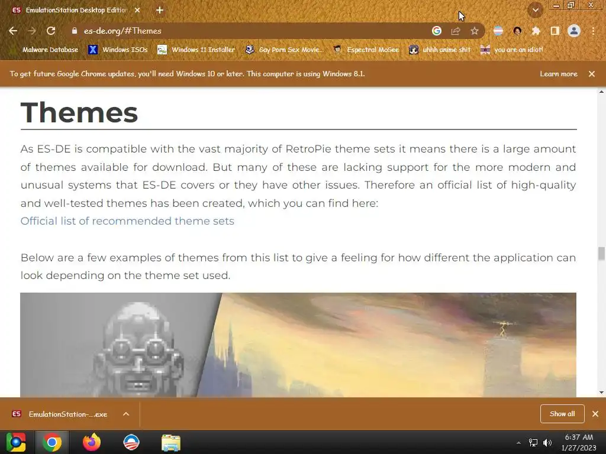Open the Windows ISOs bookmark
Image resolution: width=606 pixels, height=454 pixels.
118,50
